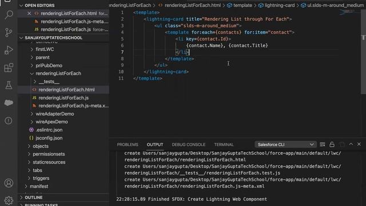The image size is (366, 206).
Task: Expand the permissionsets folder
Action: pyautogui.click(x=29, y=154)
